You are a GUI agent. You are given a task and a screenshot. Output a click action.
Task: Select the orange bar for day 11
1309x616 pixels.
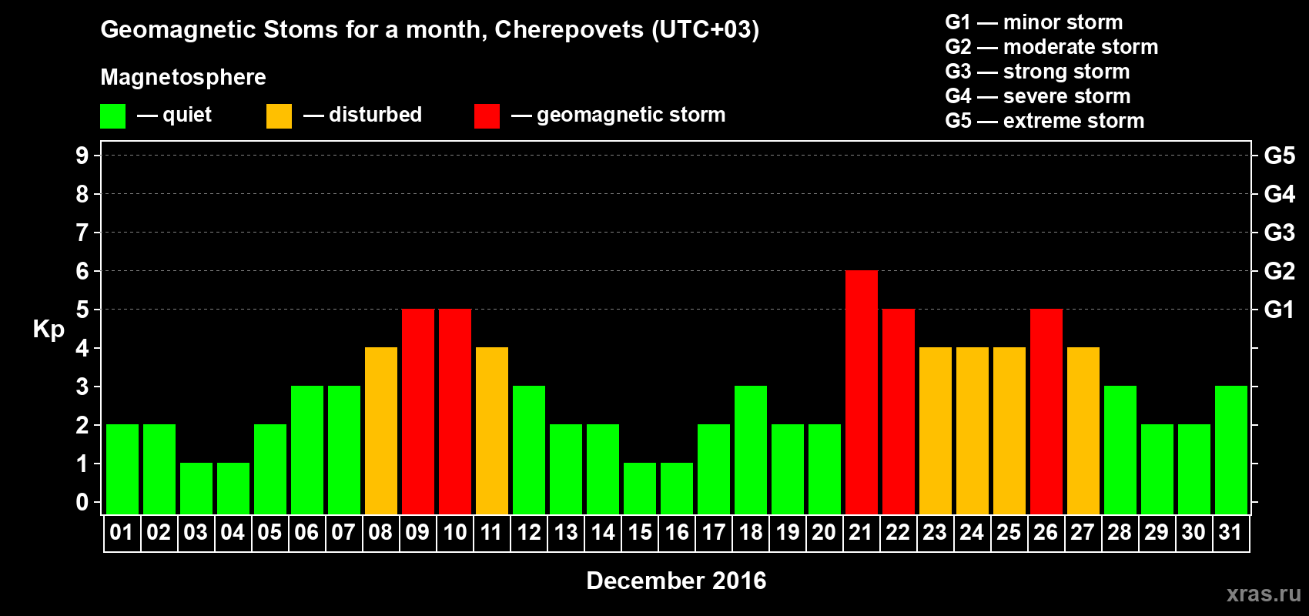[x=492, y=431]
